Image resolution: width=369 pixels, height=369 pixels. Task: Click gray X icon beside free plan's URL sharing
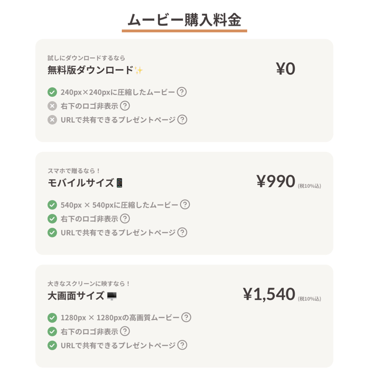52,120
